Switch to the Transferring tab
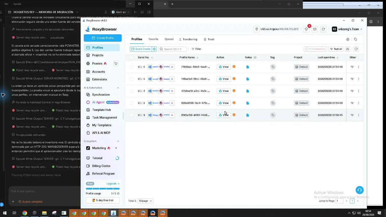Image resolution: width=386 pixels, height=217 pixels. click(188, 39)
